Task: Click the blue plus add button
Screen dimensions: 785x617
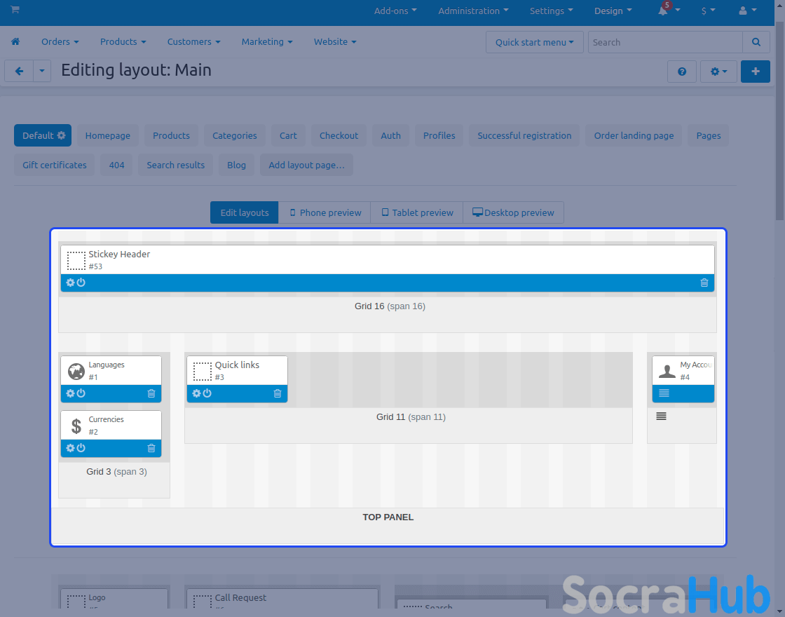Action: click(x=755, y=72)
